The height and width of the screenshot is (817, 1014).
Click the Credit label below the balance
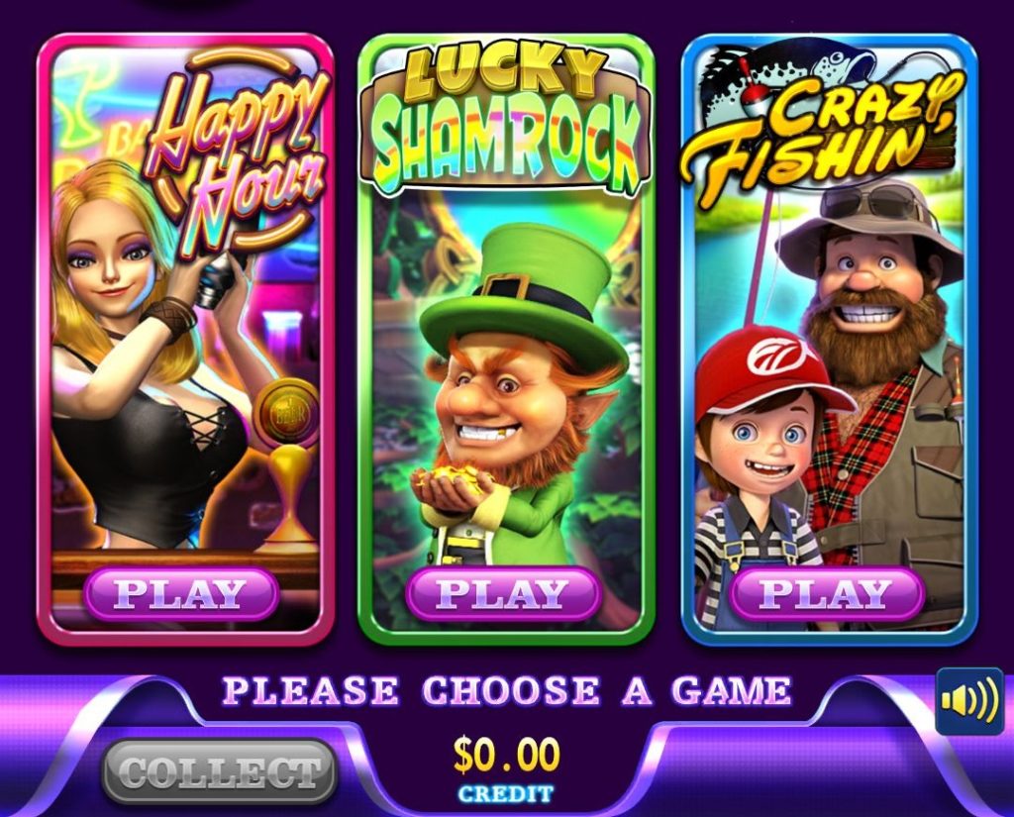click(506, 793)
